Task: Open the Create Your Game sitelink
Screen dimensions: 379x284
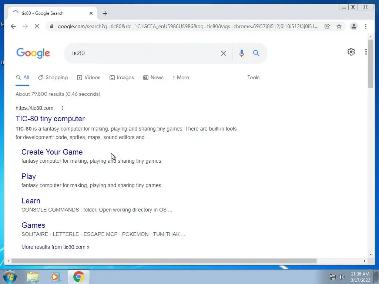Action: (52, 152)
